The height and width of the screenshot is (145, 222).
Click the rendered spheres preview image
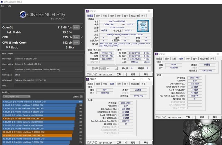pos(203,132)
